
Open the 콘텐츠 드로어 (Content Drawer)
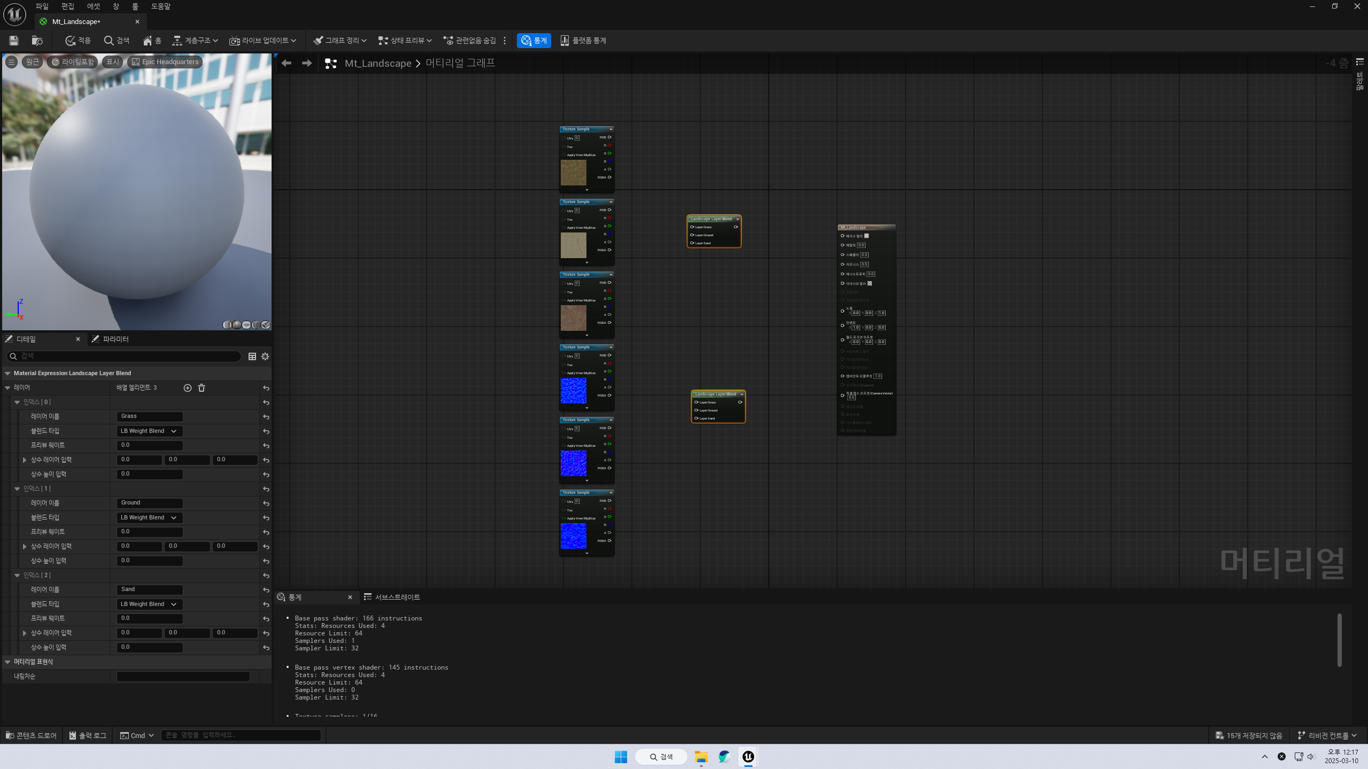31,736
